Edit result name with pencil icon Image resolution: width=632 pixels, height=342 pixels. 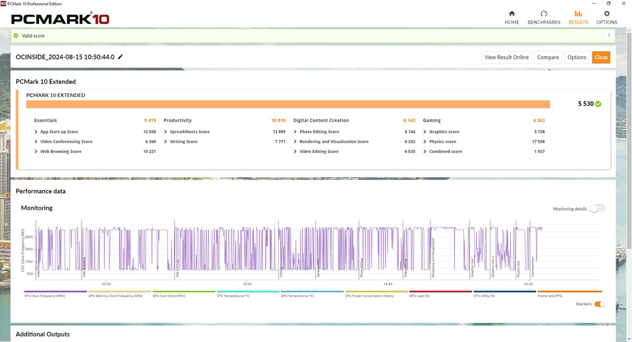[120, 57]
